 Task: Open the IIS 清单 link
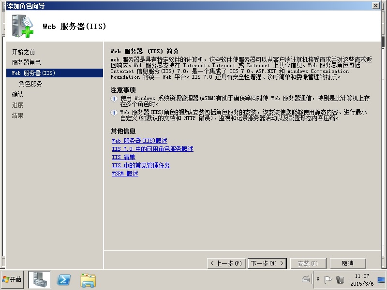pos(124,157)
